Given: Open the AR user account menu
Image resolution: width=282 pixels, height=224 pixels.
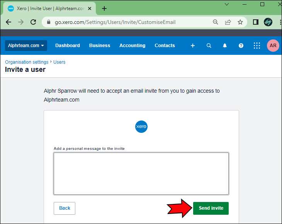Looking at the screenshot, I should coord(273,46).
